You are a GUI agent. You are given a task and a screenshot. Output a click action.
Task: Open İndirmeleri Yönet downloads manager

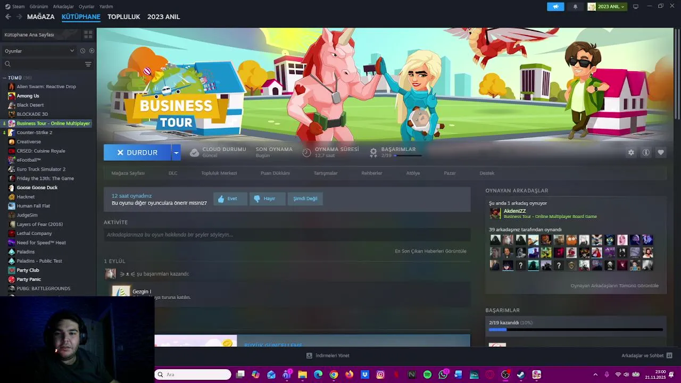(x=328, y=355)
